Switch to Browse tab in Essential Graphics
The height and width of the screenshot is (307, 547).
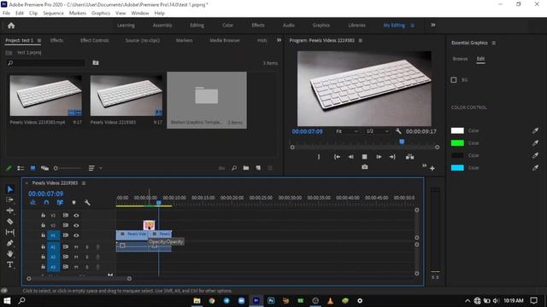[460, 59]
